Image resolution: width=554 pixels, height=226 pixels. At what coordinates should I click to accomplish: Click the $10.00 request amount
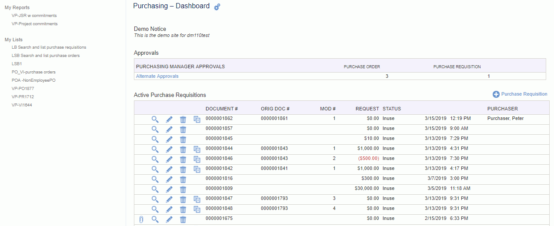[x=371, y=138]
